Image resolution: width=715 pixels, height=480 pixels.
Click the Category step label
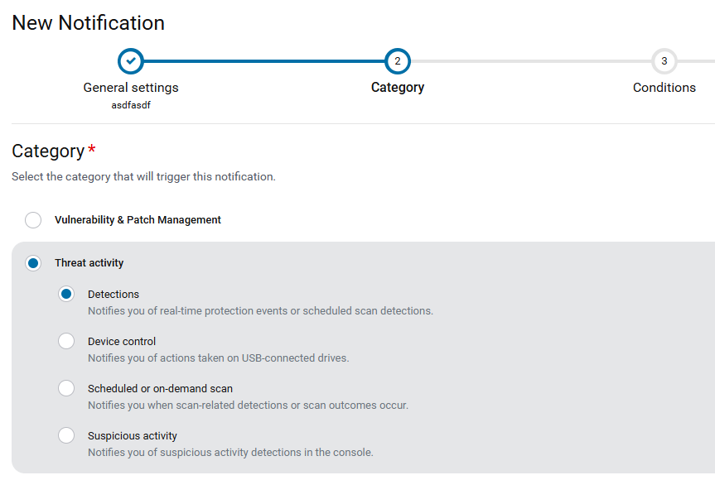398,88
